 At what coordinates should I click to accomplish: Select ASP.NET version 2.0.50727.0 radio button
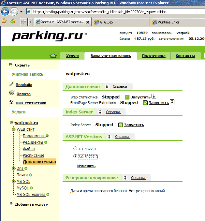[x=75, y=156]
